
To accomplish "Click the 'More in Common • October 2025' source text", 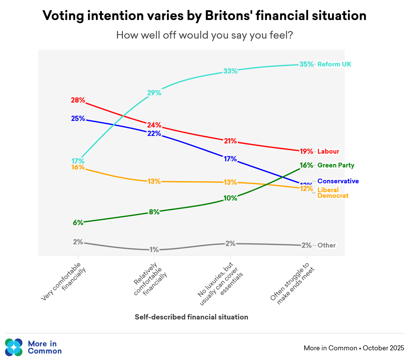I will click(353, 348).
